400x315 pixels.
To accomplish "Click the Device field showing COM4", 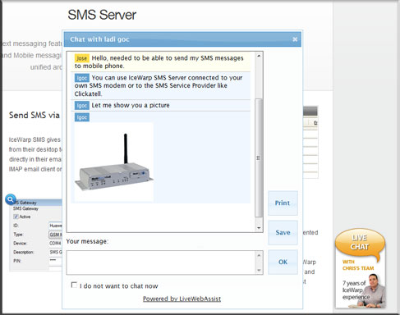I will tap(55, 244).
